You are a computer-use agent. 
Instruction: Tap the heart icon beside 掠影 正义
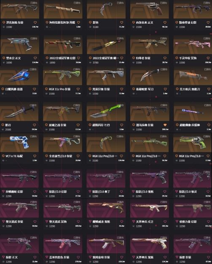[x=35, y=257]
